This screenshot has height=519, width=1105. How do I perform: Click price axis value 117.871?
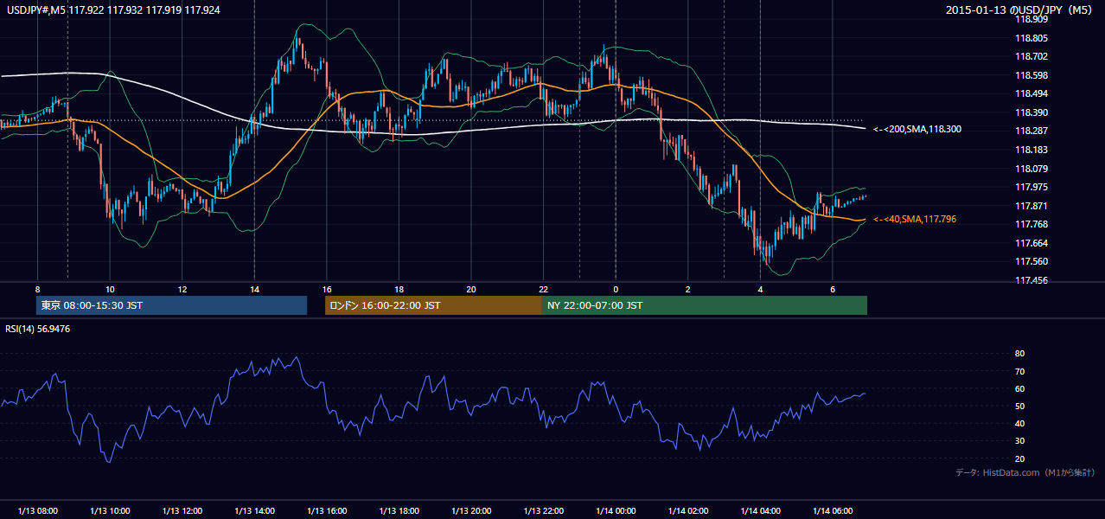pyautogui.click(x=1030, y=206)
